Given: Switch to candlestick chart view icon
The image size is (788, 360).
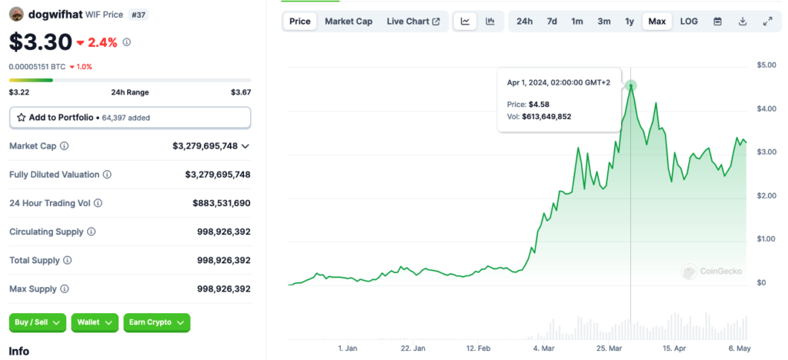Looking at the screenshot, I should click(489, 22).
